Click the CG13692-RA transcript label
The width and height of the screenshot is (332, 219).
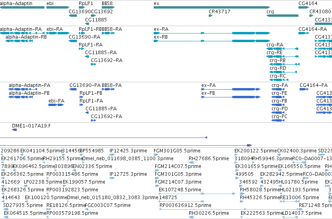click(107, 60)
